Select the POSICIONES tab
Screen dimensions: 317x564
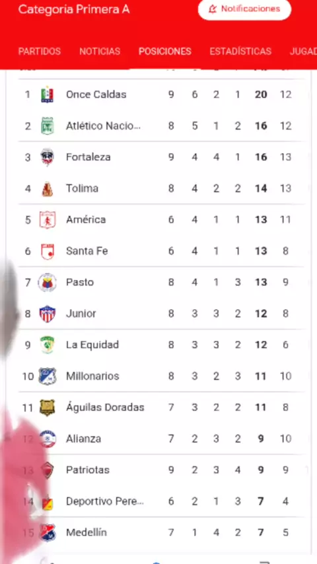165,52
